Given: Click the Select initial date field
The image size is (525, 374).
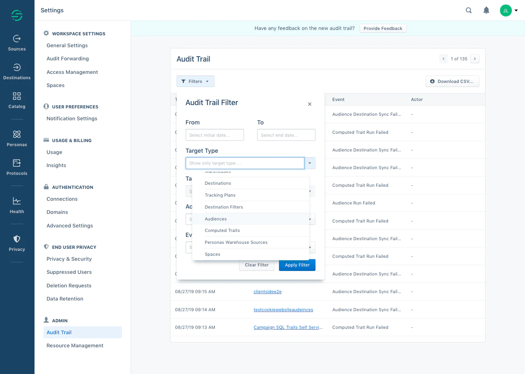Looking at the screenshot, I should (x=214, y=135).
